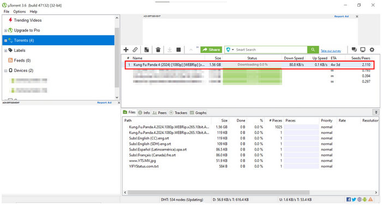This screenshot has height=205, width=382.
Task: Click inside the Smart Search field
Action: [x=271, y=50]
